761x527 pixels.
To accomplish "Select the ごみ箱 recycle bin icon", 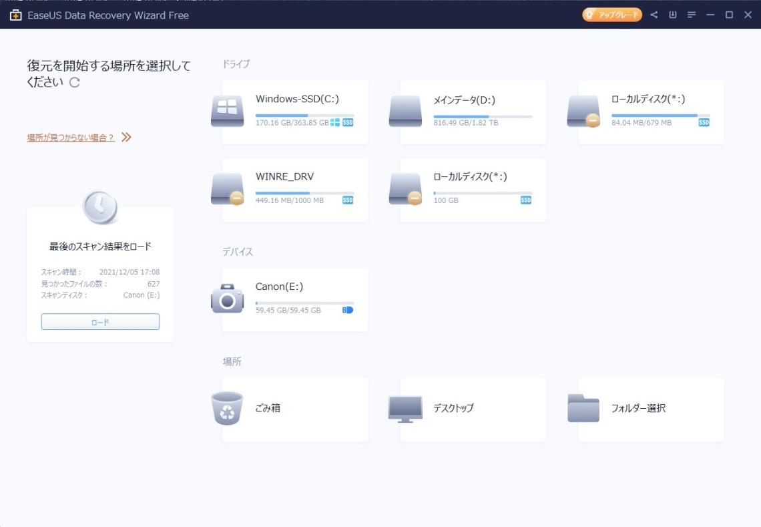I will (x=227, y=409).
